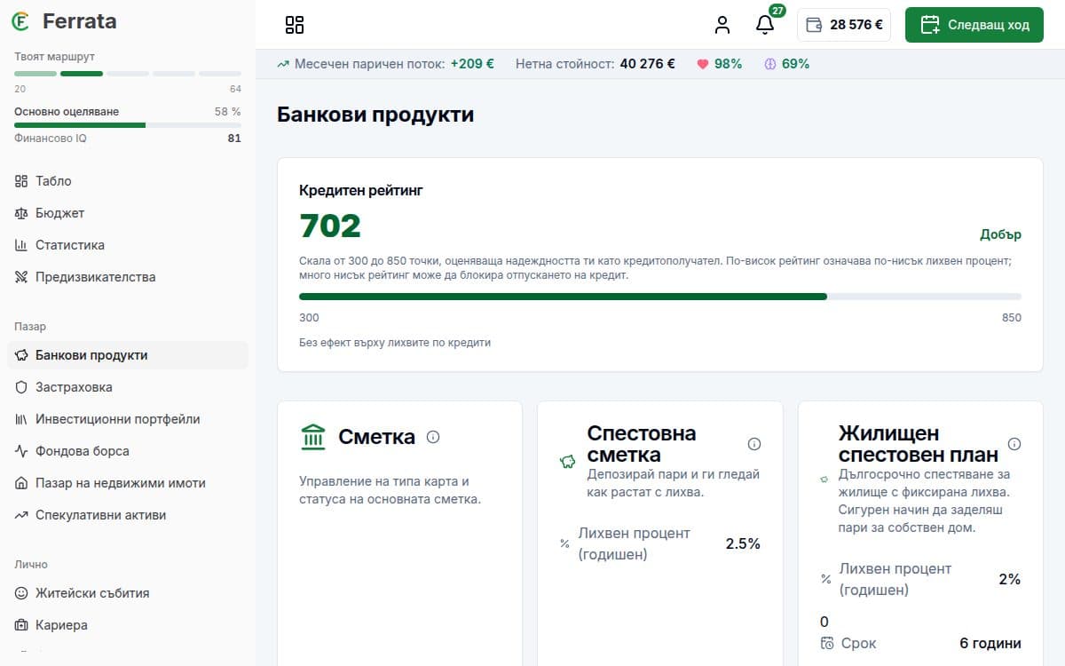Click the Бюджет scales icon
This screenshot has height=666, width=1065.
click(21, 213)
